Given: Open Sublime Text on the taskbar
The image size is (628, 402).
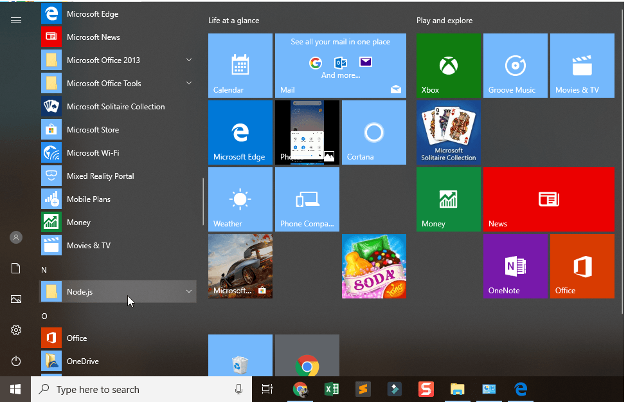Looking at the screenshot, I should [x=363, y=389].
